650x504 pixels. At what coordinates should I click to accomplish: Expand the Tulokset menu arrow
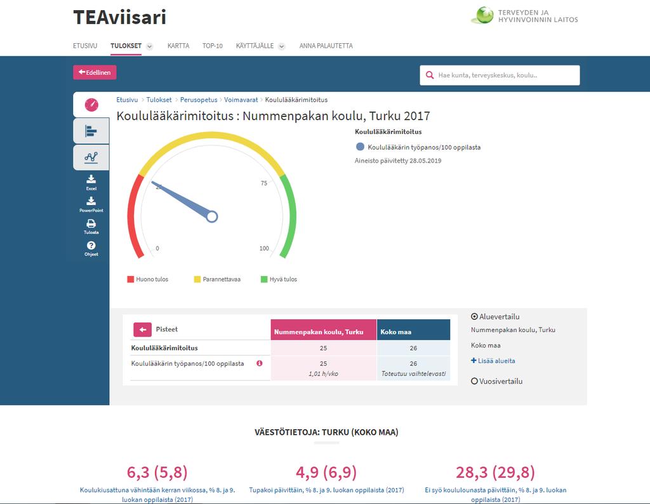150,46
